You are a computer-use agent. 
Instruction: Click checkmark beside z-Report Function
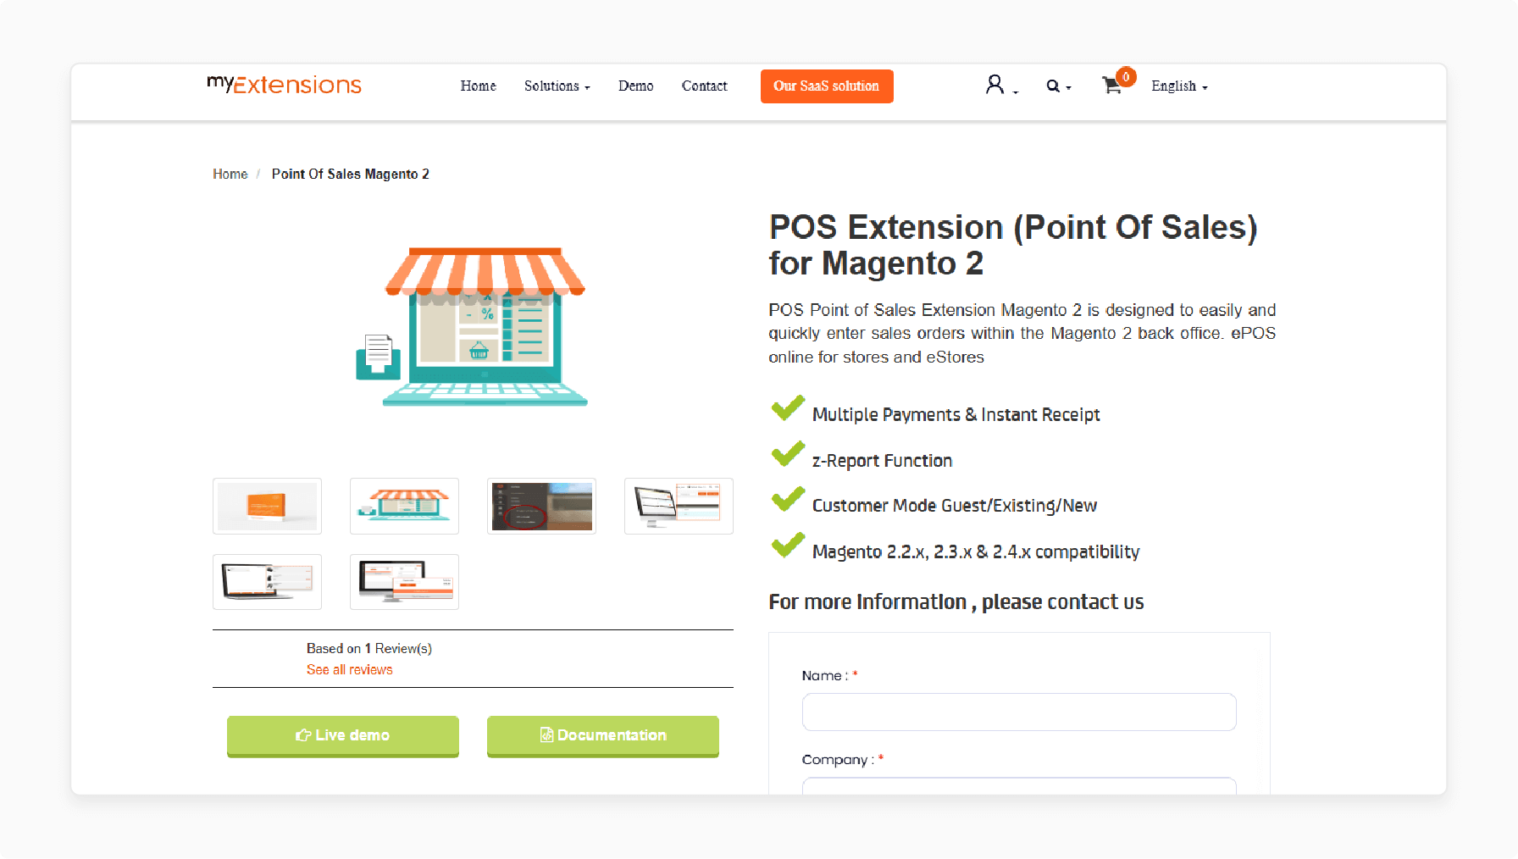[x=788, y=453]
